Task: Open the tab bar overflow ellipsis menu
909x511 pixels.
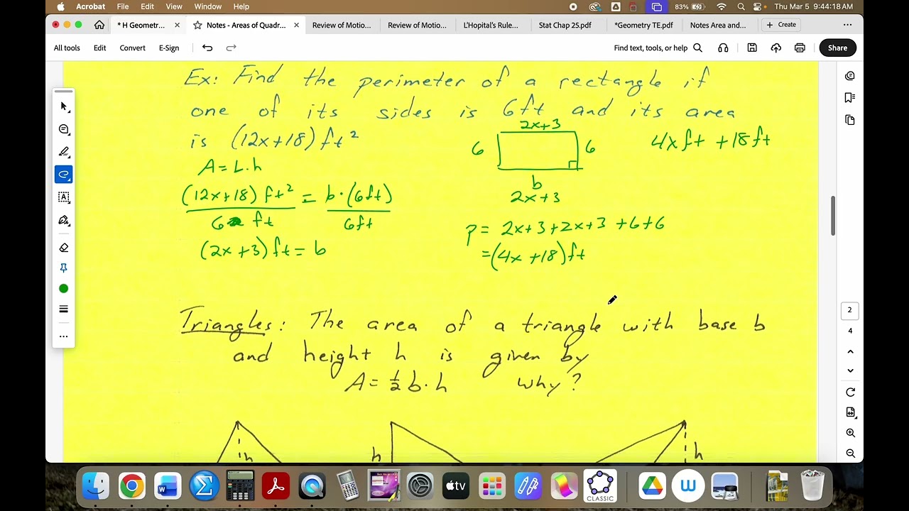Action: pyautogui.click(x=847, y=25)
